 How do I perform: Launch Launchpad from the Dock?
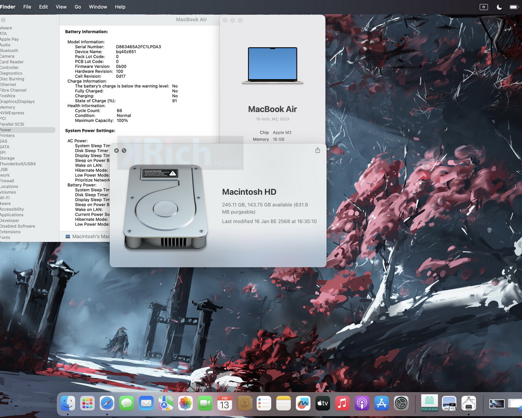87,404
